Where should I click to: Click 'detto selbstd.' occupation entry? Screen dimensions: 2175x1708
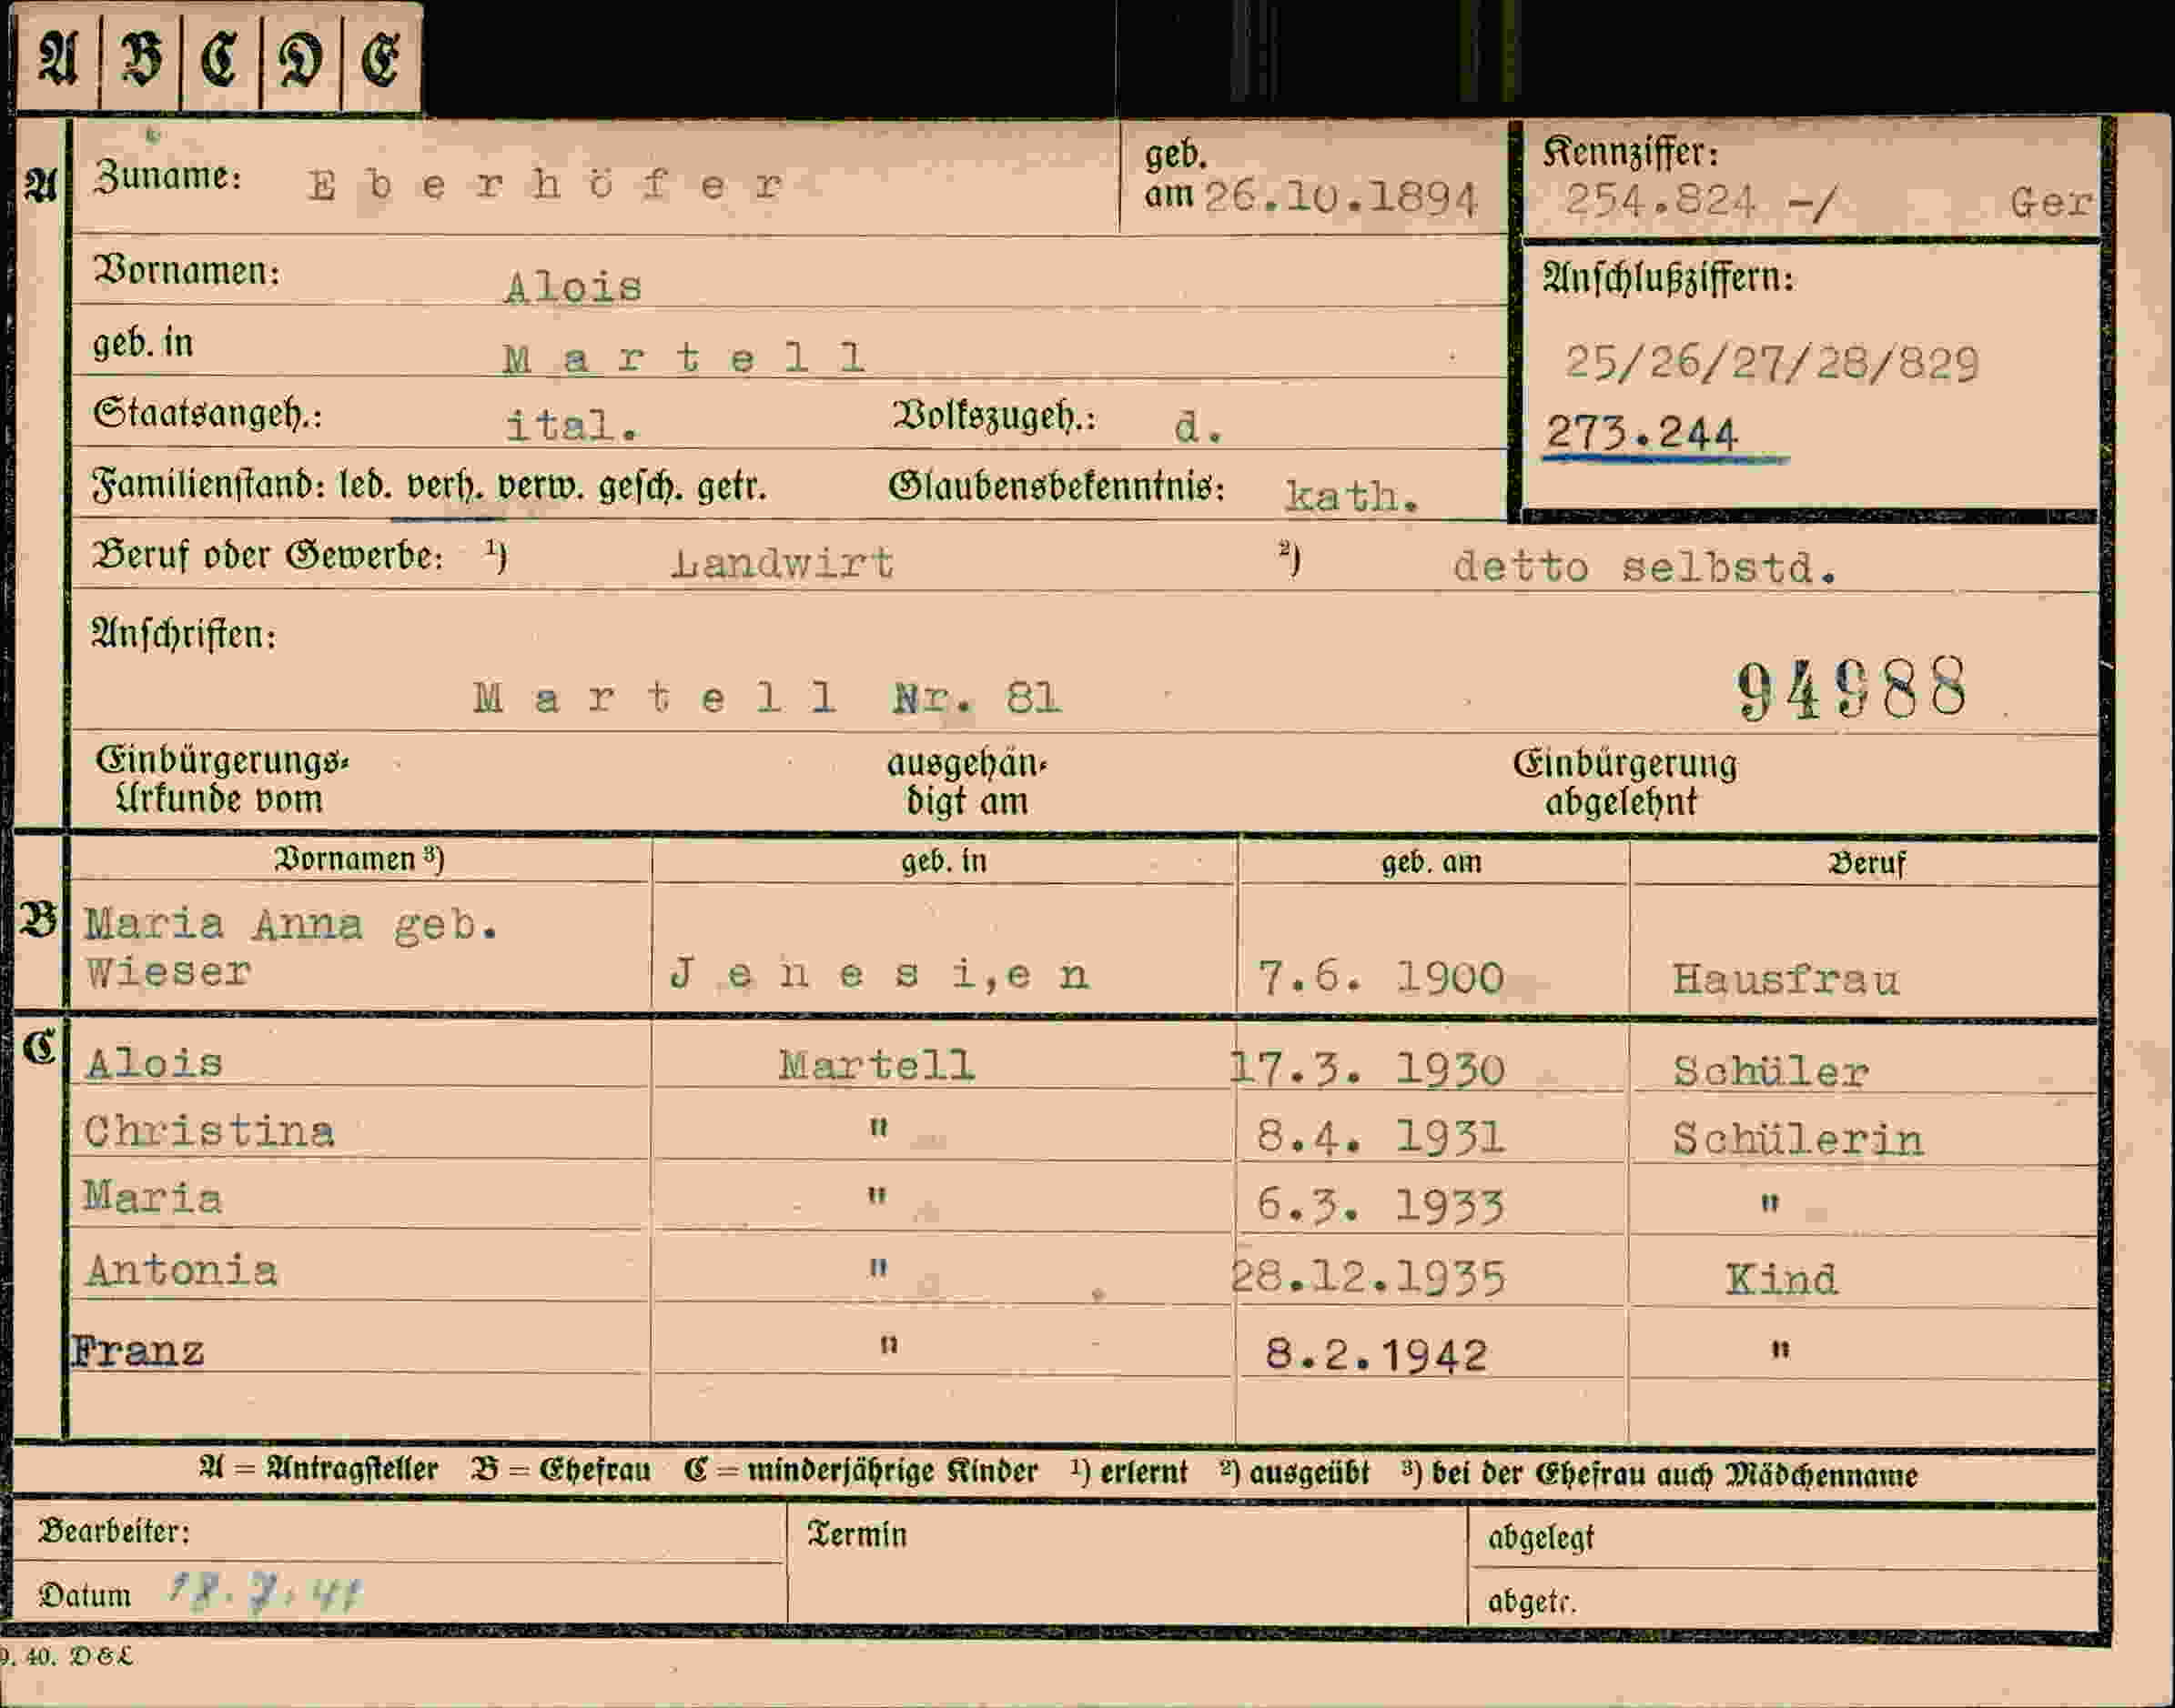tap(1645, 568)
